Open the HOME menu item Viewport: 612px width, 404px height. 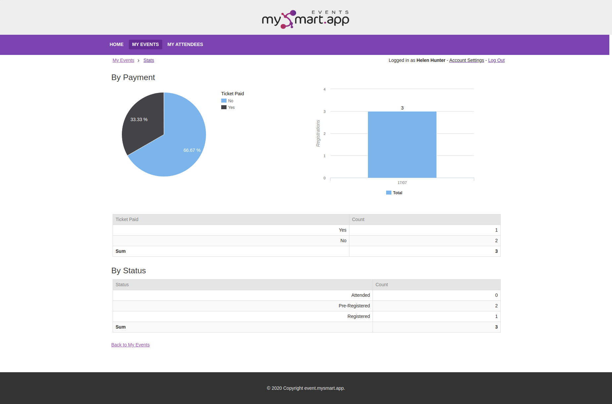tap(116, 44)
